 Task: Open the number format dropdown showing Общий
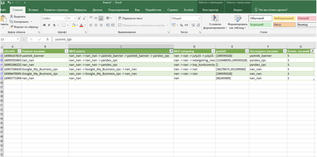point(199,19)
